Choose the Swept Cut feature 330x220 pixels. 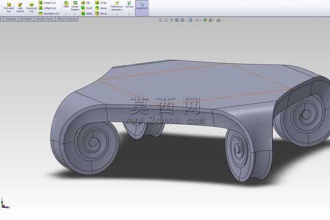(47, 3)
